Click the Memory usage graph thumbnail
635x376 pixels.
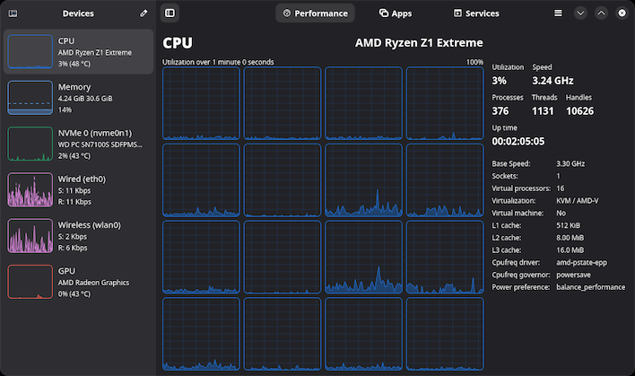pyautogui.click(x=30, y=98)
